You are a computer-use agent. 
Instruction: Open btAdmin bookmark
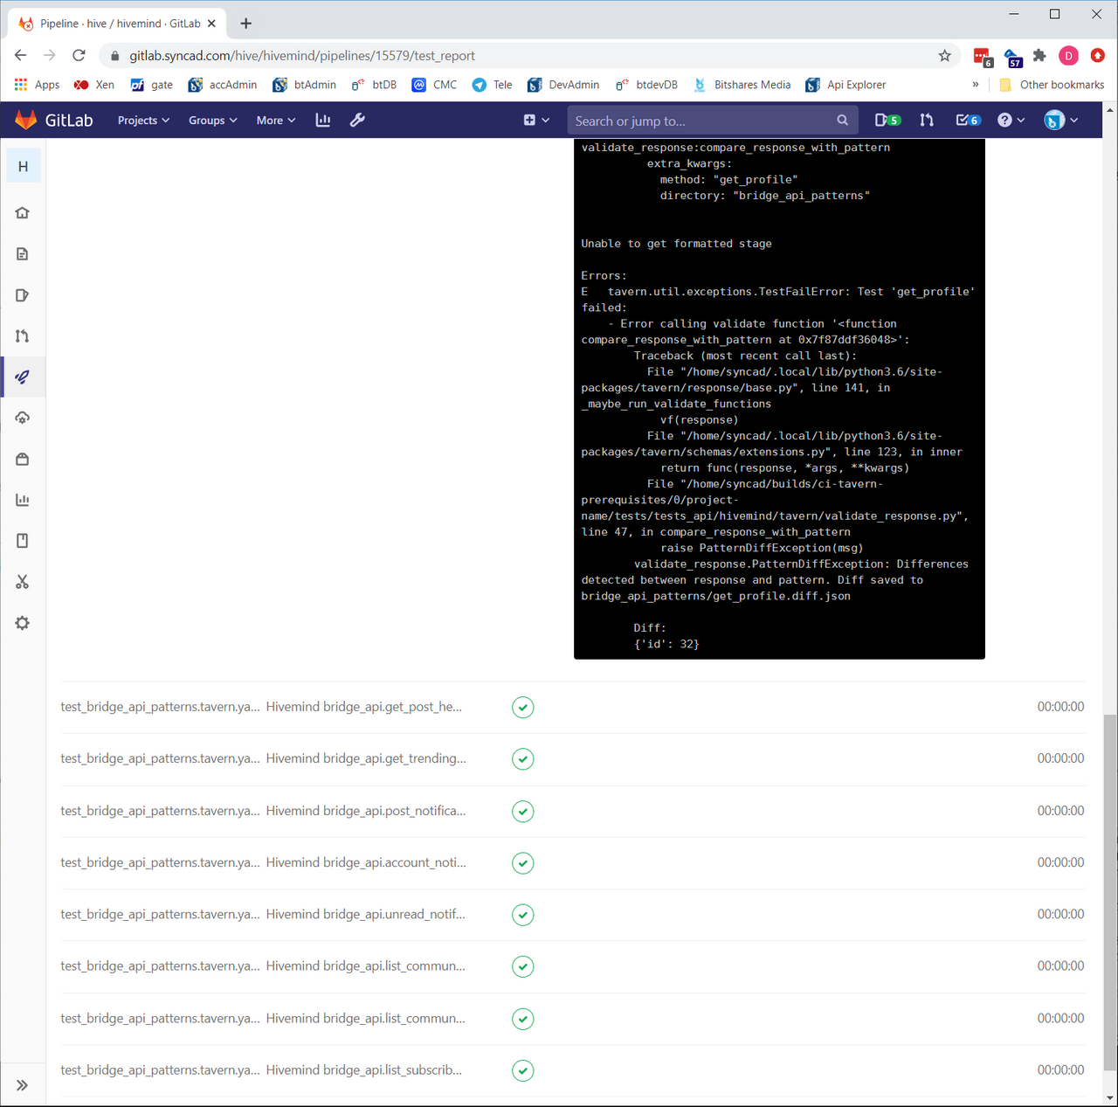[304, 85]
